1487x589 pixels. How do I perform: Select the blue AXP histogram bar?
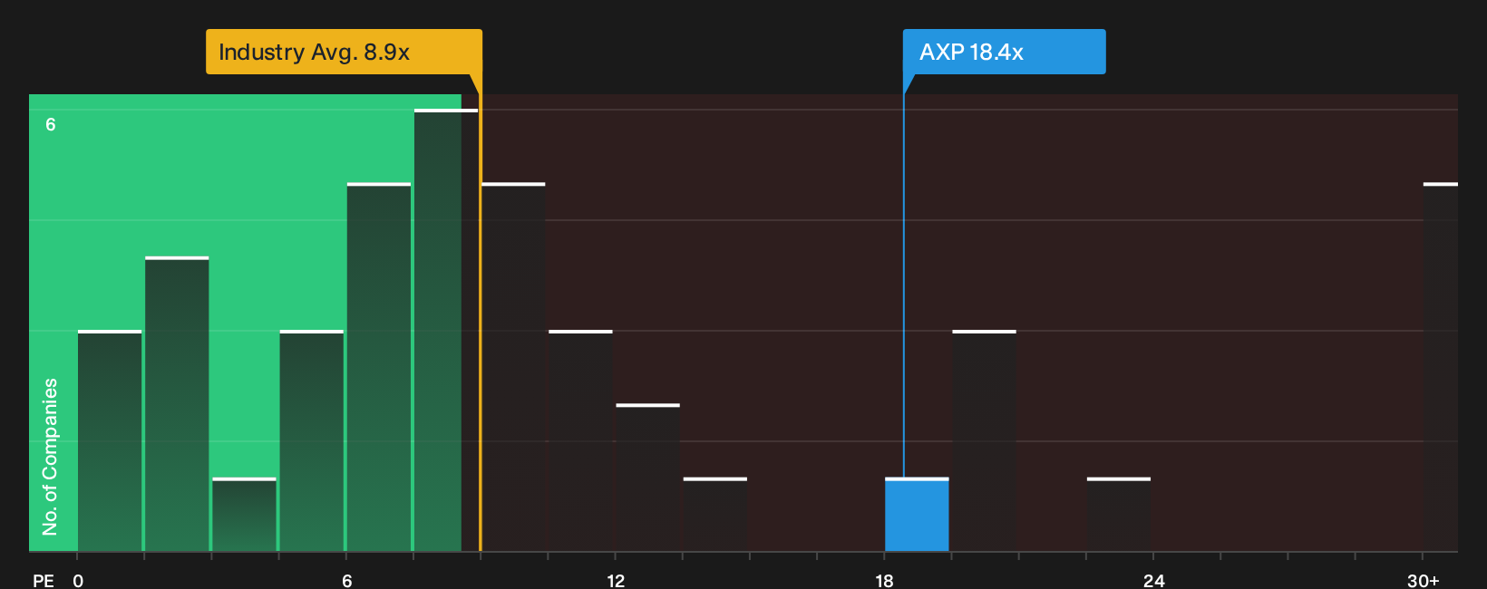(917, 515)
